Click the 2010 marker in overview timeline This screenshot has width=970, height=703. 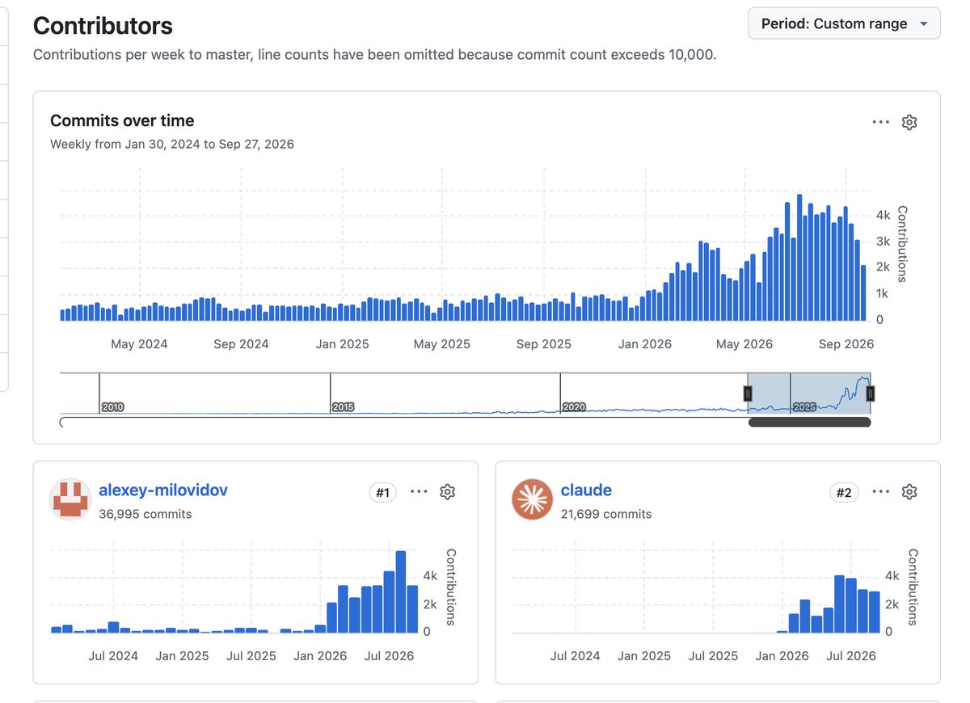112,407
